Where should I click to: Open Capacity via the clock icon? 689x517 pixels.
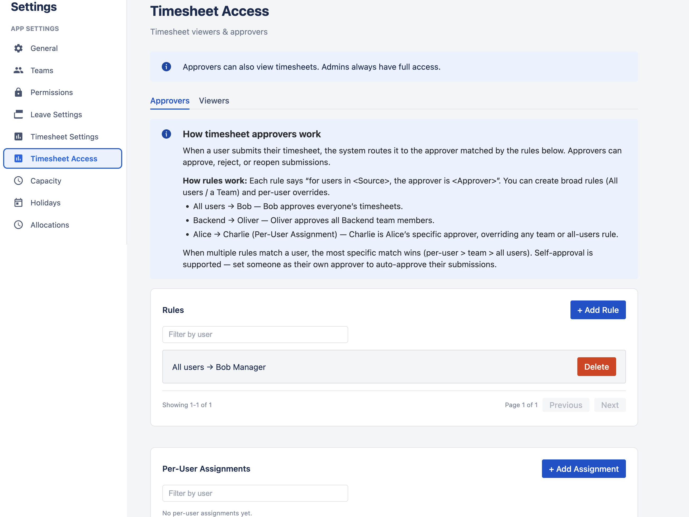(x=18, y=181)
